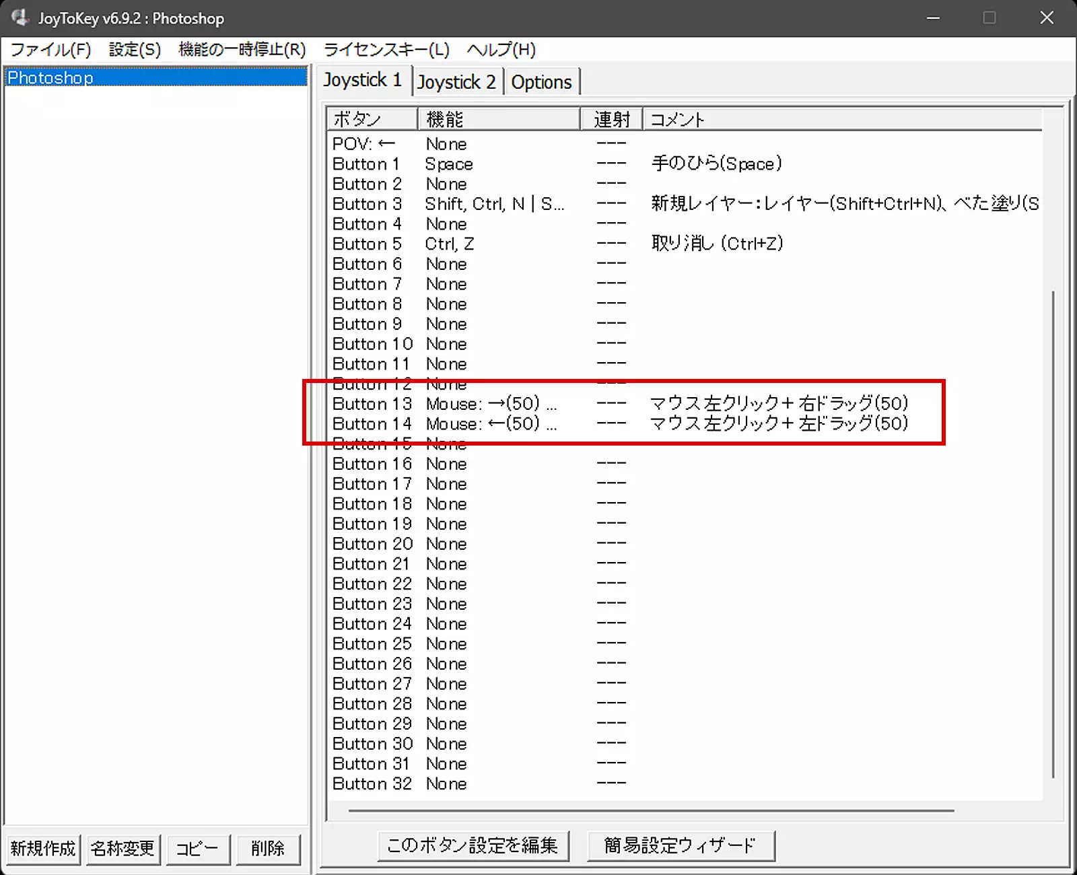Click the 機能 column header

point(499,119)
